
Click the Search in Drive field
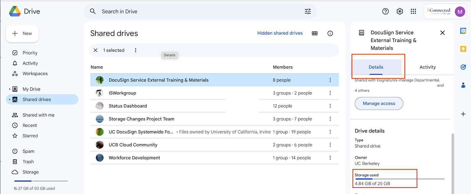[x=200, y=11]
